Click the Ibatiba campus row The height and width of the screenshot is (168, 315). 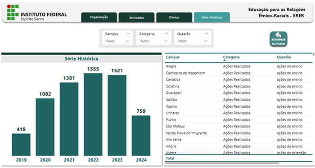[238, 100]
